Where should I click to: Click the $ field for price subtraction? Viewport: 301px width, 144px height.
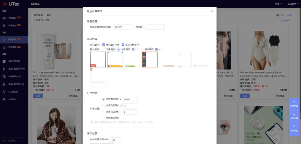click(x=130, y=112)
